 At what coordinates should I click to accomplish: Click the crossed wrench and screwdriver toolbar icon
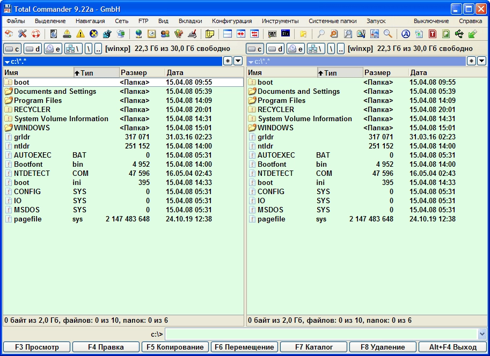22,34
